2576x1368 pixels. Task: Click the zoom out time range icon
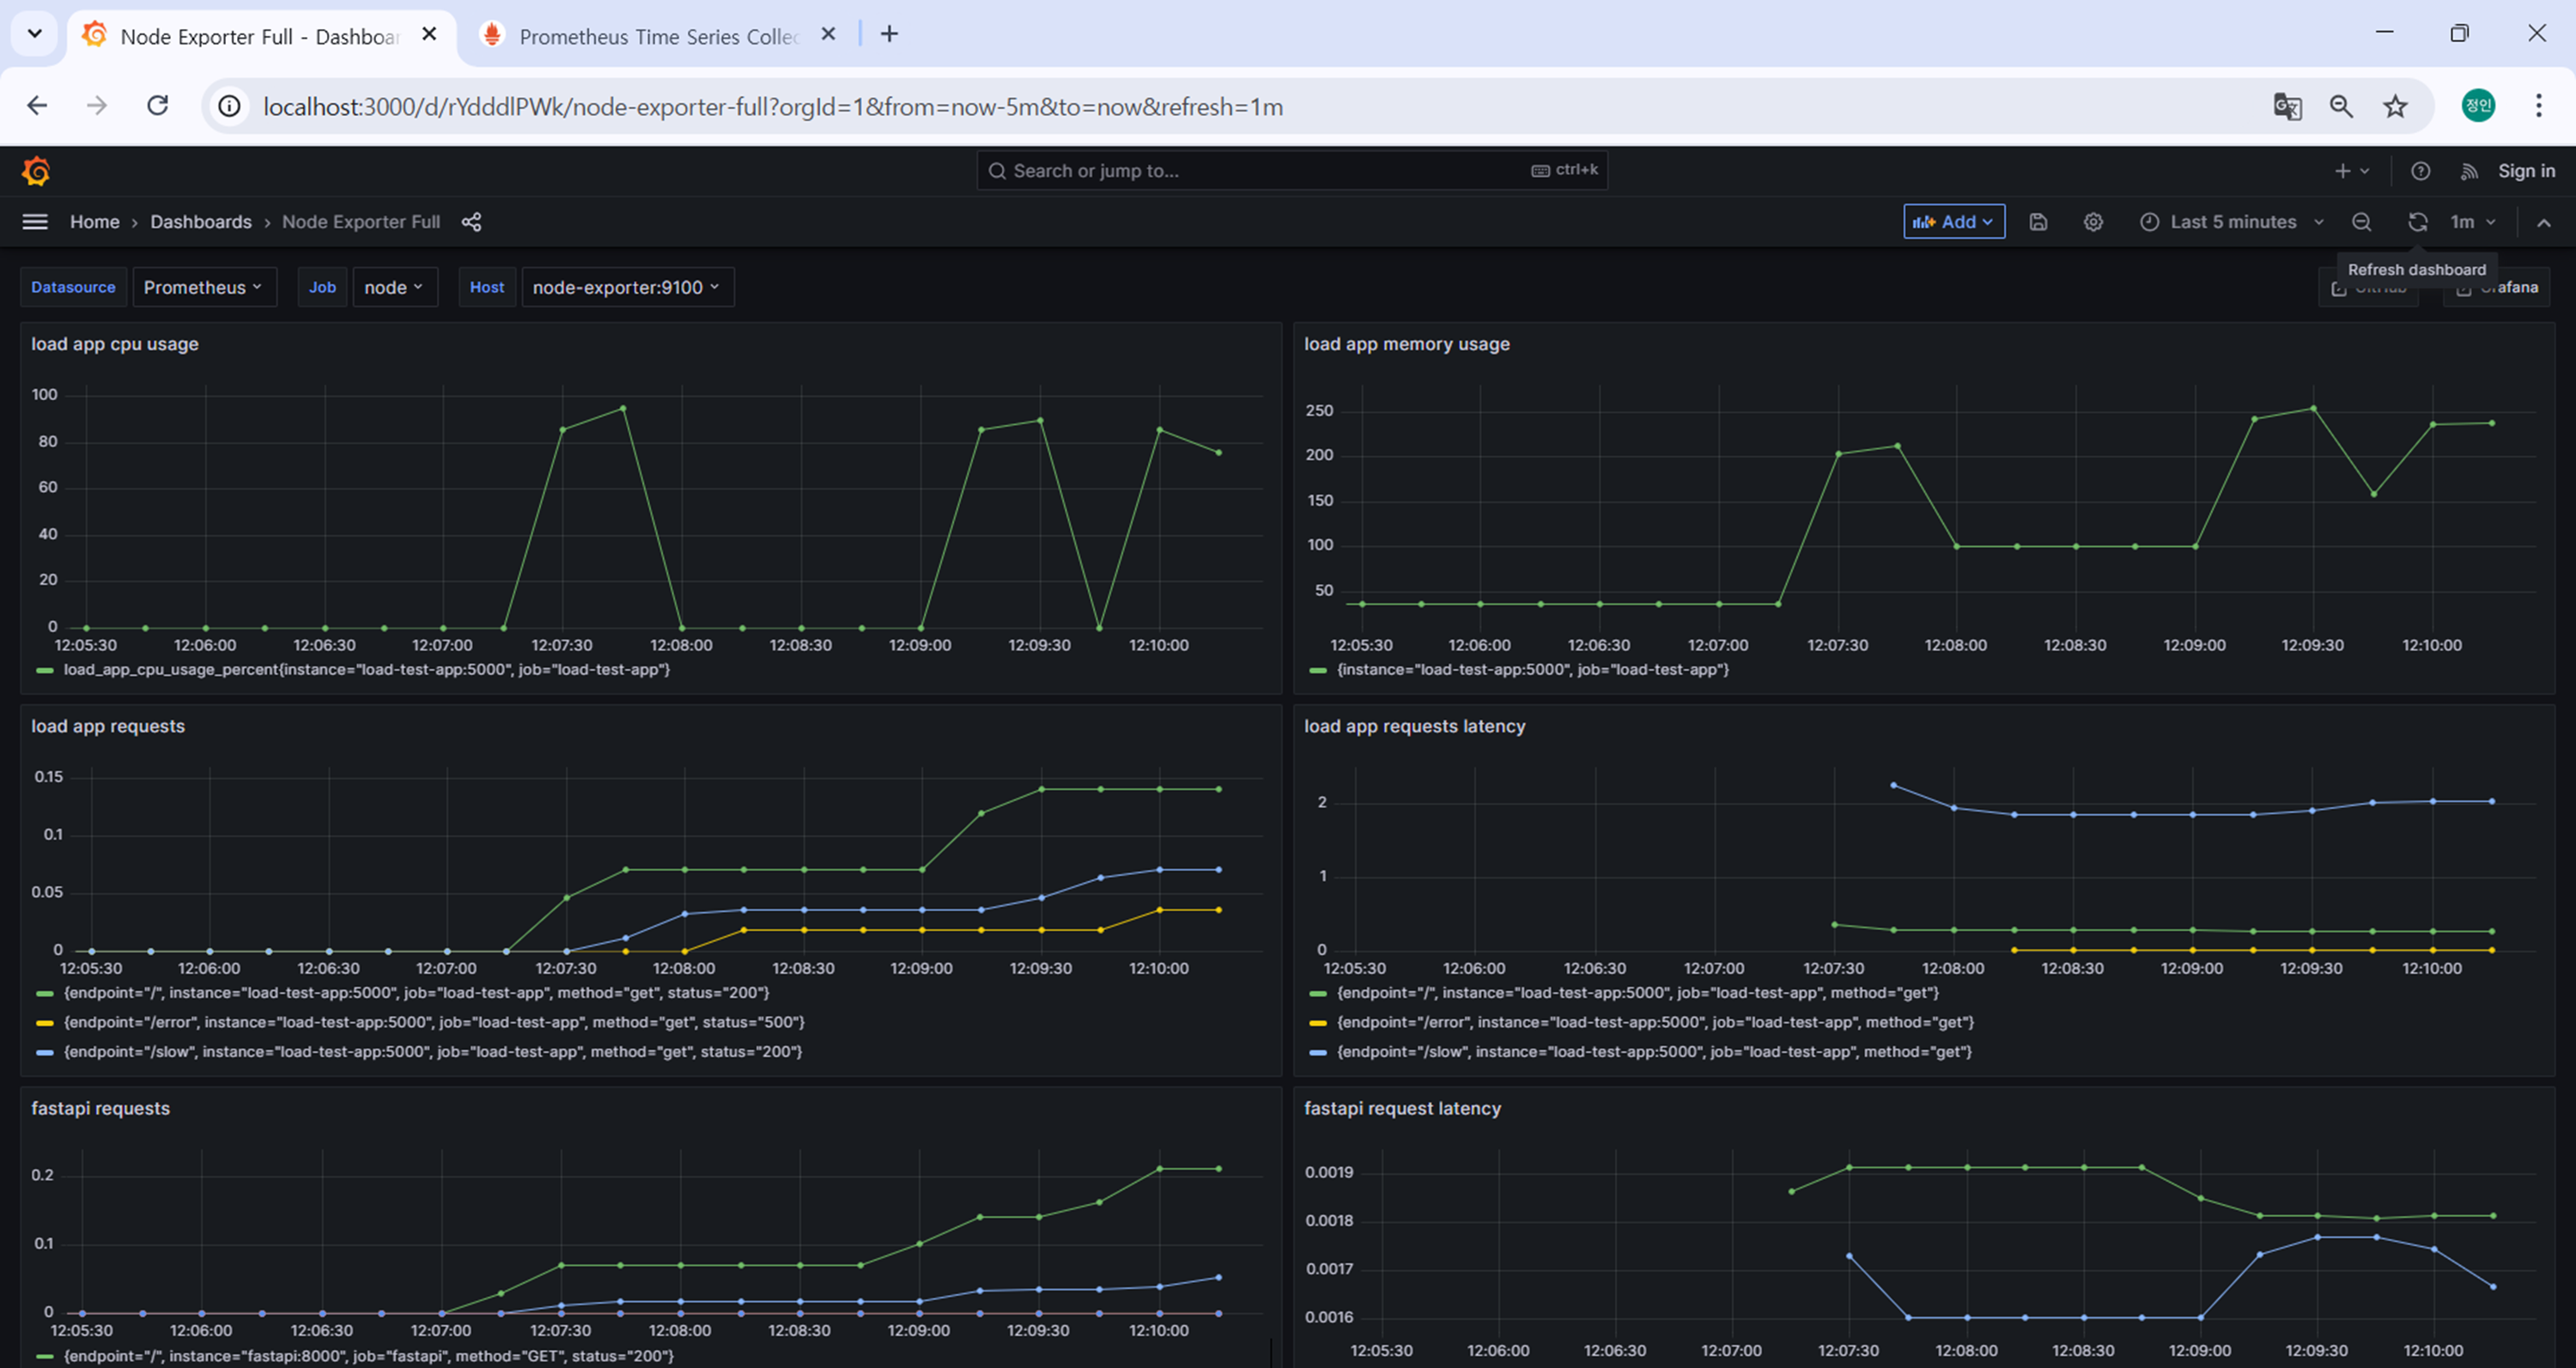pos(2361,222)
